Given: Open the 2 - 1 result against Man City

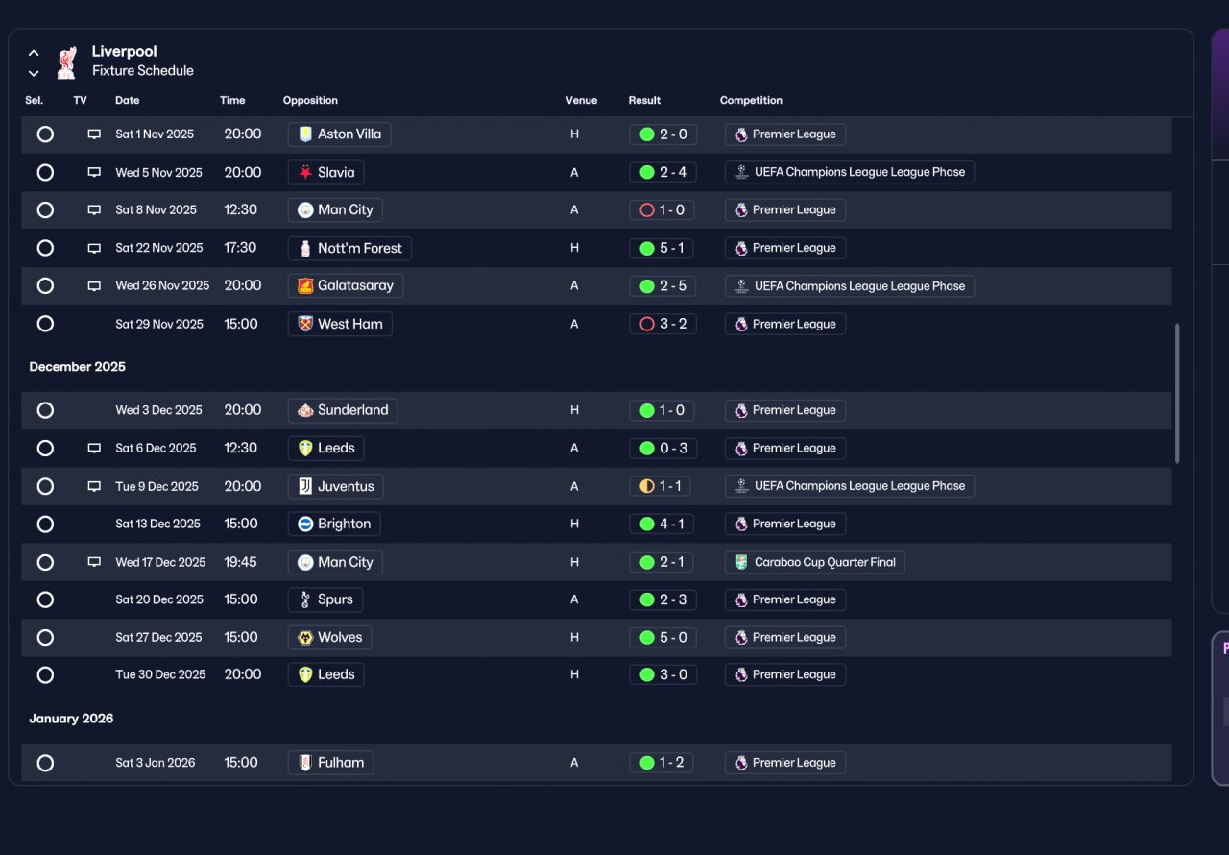Looking at the screenshot, I should coord(663,562).
